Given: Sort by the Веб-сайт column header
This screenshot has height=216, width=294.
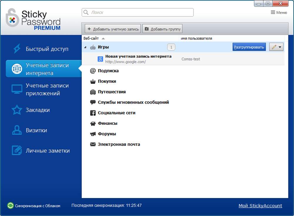Looking at the screenshot, I should pos(91,39).
